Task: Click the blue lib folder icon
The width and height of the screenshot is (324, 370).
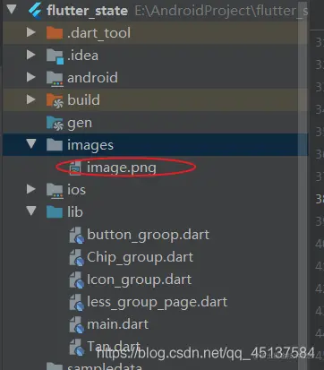Action: tap(55, 212)
